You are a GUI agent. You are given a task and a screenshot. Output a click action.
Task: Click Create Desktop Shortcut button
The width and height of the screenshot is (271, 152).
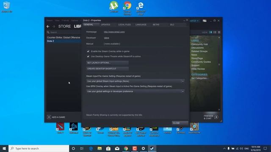click(x=107, y=68)
